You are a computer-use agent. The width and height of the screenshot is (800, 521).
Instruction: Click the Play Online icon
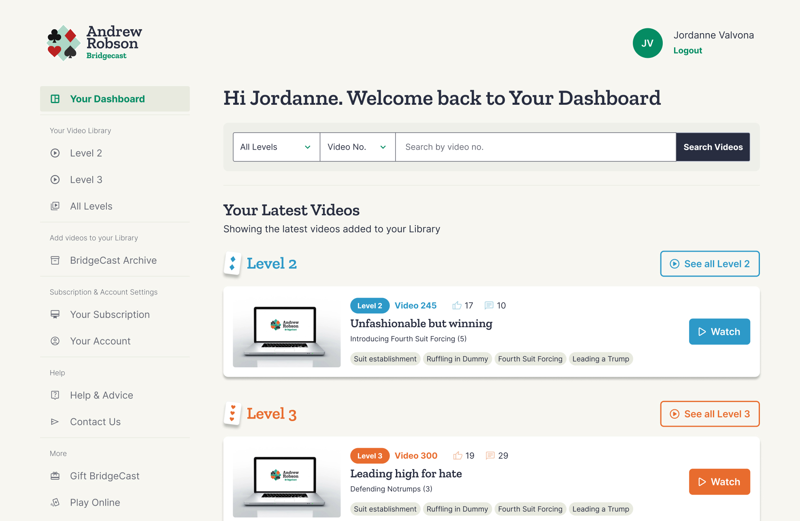55,502
